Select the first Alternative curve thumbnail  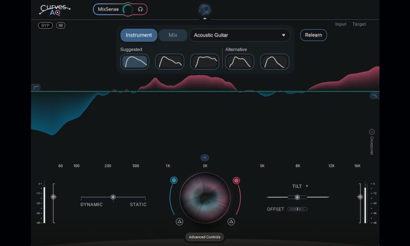(x=240, y=61)
